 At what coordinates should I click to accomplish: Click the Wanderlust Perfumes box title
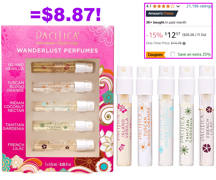tap(57, 50)
